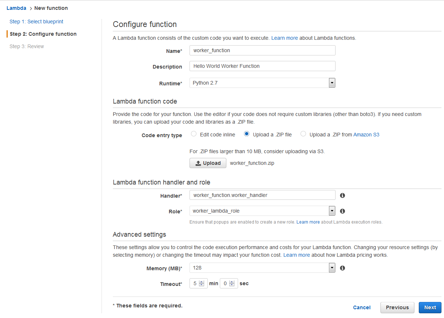Click the Next button
Screen dimensions: 444x318
[x=430, y=307]
